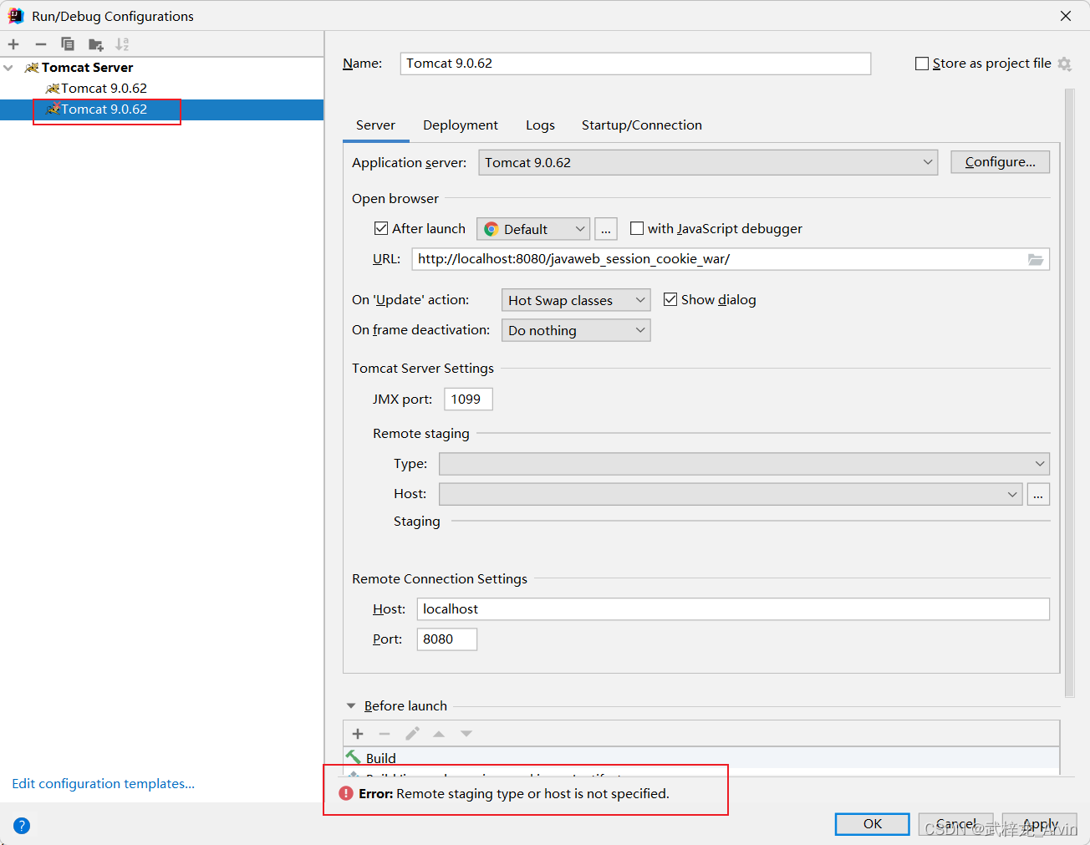Click the Apply button
The height and width of the screenshot is (845, 1090).
click(1040, 824)
